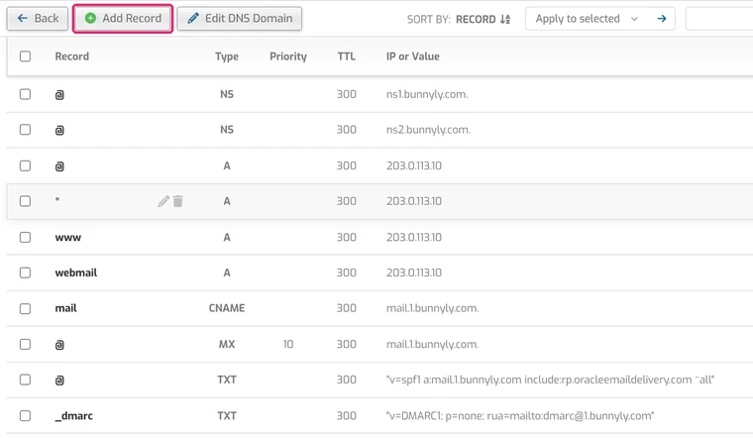Click the 203.0.113.10 value in the webmail row
The width and height of the screenshot is (753, 438).
coord(414,273)
